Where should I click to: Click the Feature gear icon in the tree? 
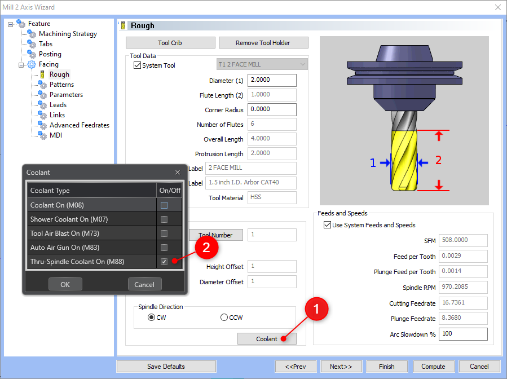(21, 24)
